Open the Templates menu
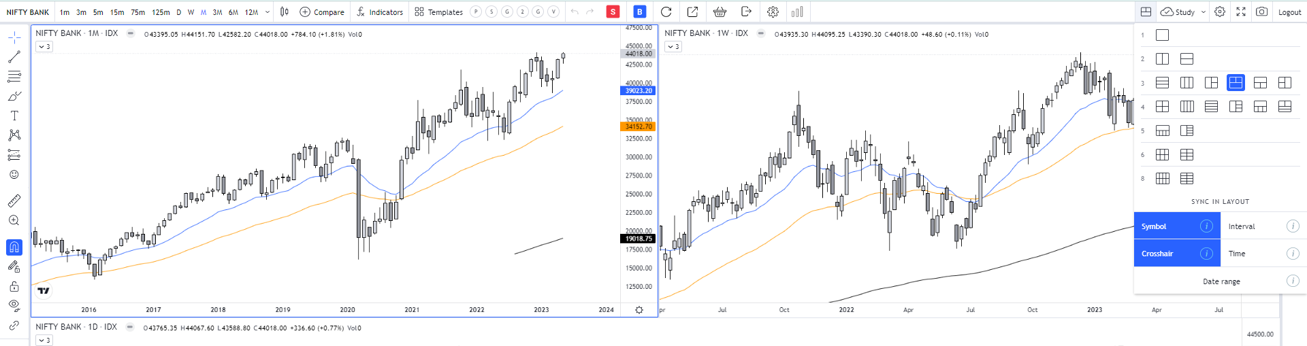Viewport: 1307px width, 346px height. point(438,12)
